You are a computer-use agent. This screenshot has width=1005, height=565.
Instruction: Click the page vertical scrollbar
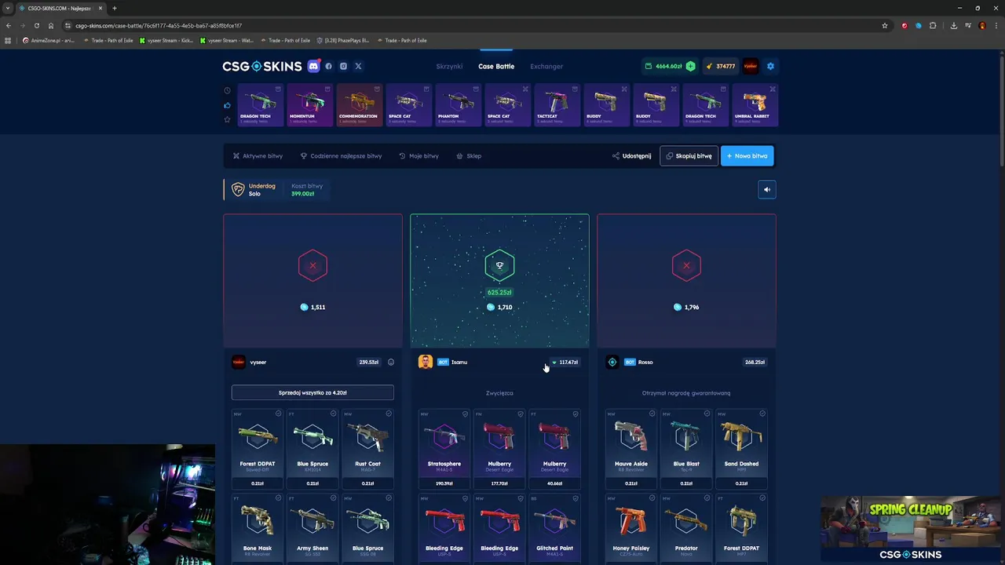[1001, 110]
